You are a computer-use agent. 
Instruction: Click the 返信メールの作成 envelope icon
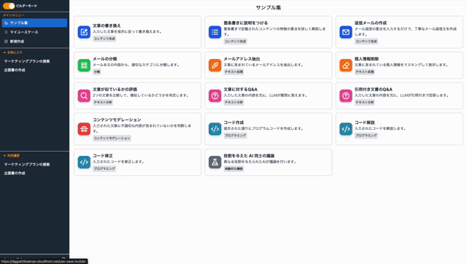click(346, 32)
